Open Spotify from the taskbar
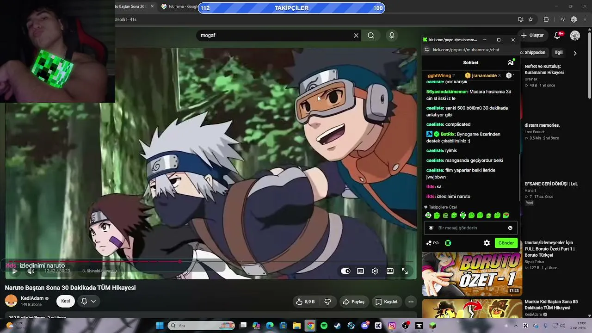Image resolution: width=592 pixels, height=333 pixels. 324,326
